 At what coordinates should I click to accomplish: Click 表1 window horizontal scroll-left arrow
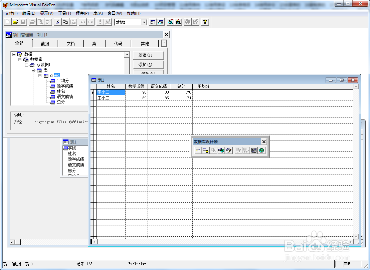tap(95, 242)
